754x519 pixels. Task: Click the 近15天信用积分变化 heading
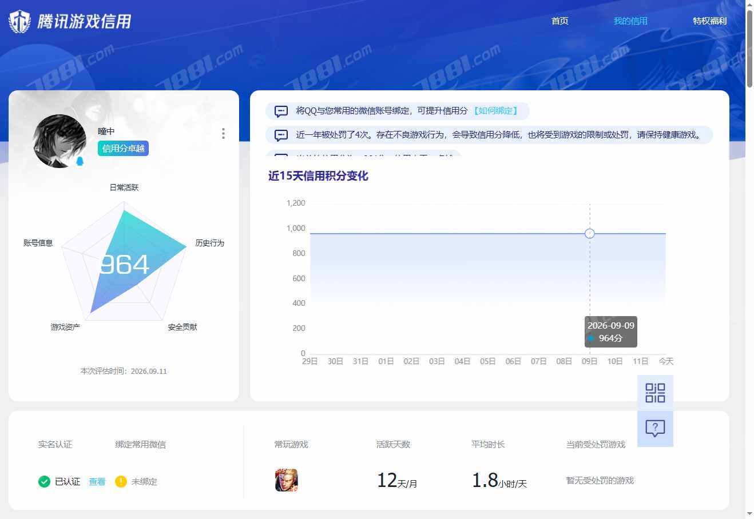[x=318, y=176]
